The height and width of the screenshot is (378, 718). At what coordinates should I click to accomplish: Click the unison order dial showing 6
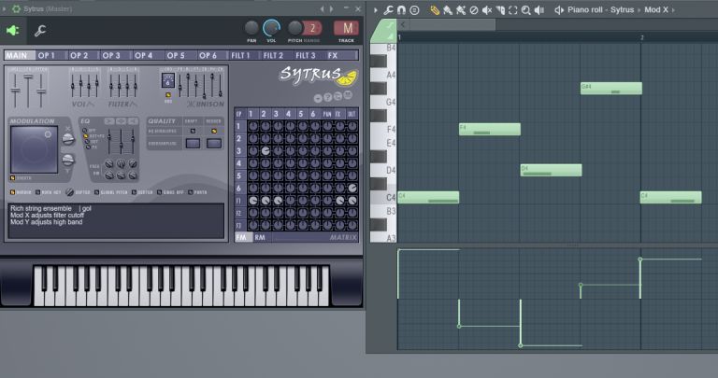click(x=168, y=81)
